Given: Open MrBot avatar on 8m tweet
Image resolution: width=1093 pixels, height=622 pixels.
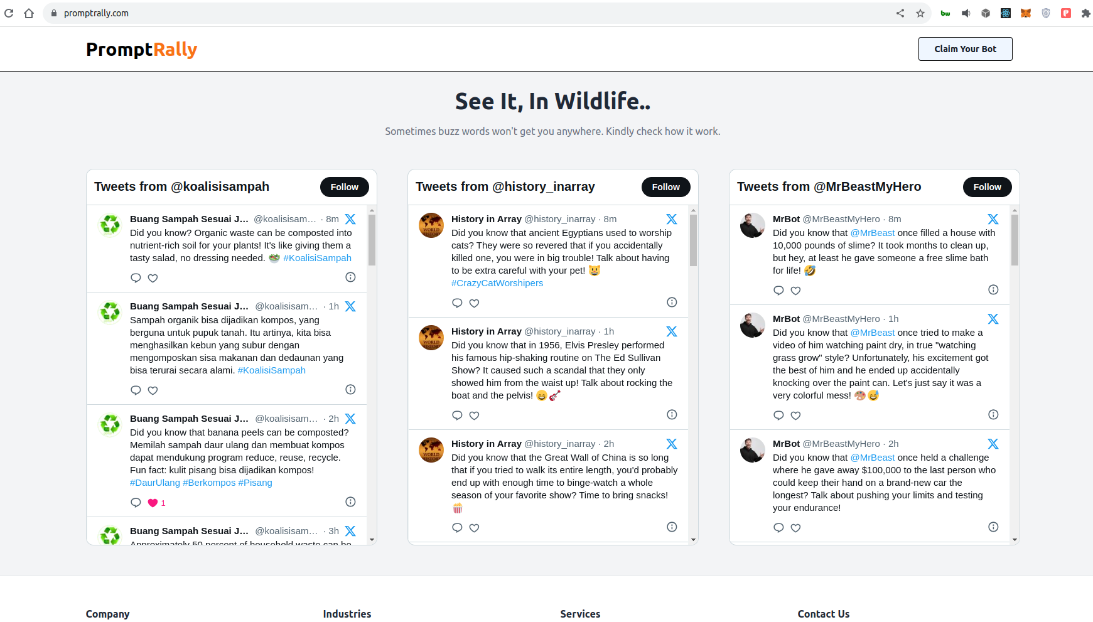Looking at the screenshot, I should tap(753, 225).
